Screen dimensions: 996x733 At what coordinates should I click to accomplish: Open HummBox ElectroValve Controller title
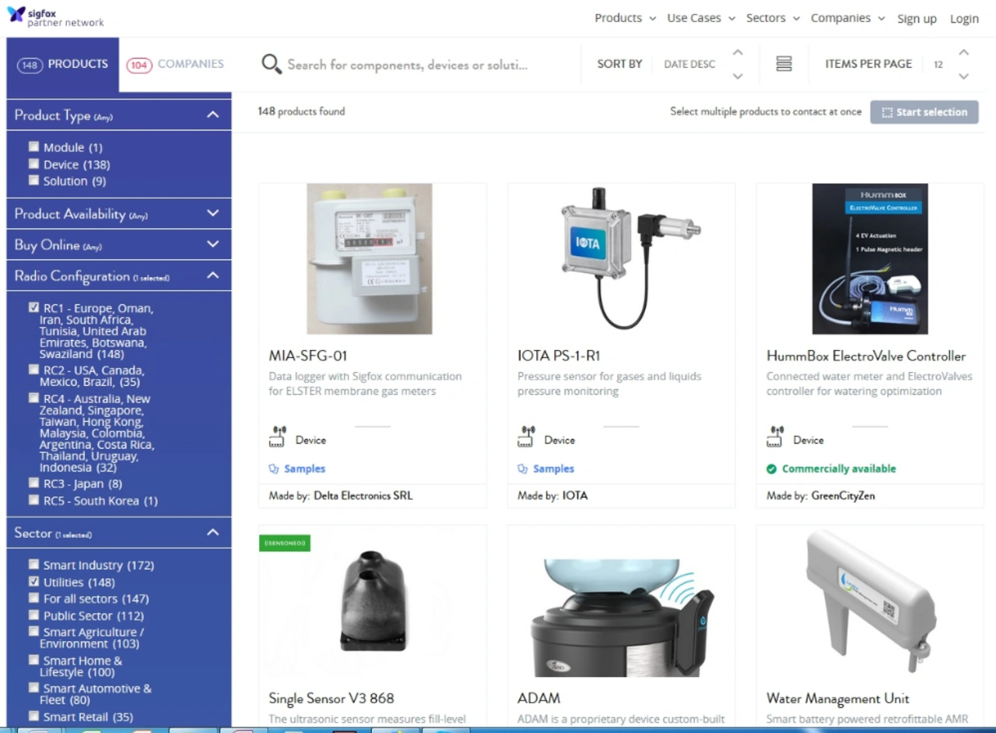[866, 356]
